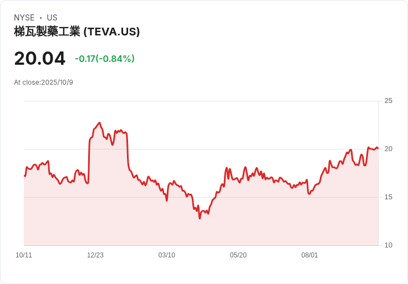408x284 pixels.
Task: Click the leftmost start of the price line
Action: pyautogui.click(x=24, y=176)
